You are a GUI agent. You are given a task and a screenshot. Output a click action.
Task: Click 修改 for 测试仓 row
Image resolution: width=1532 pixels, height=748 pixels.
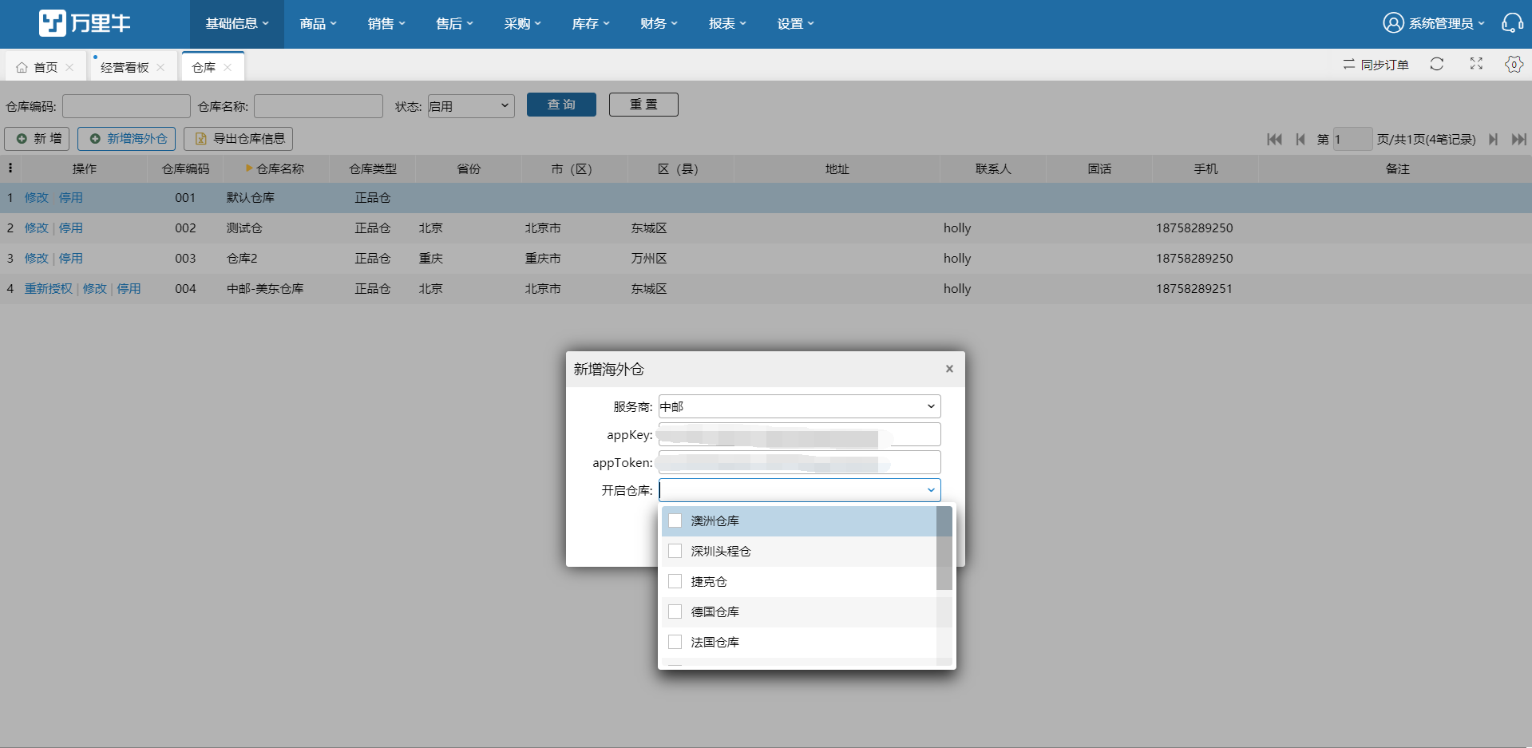36,228
